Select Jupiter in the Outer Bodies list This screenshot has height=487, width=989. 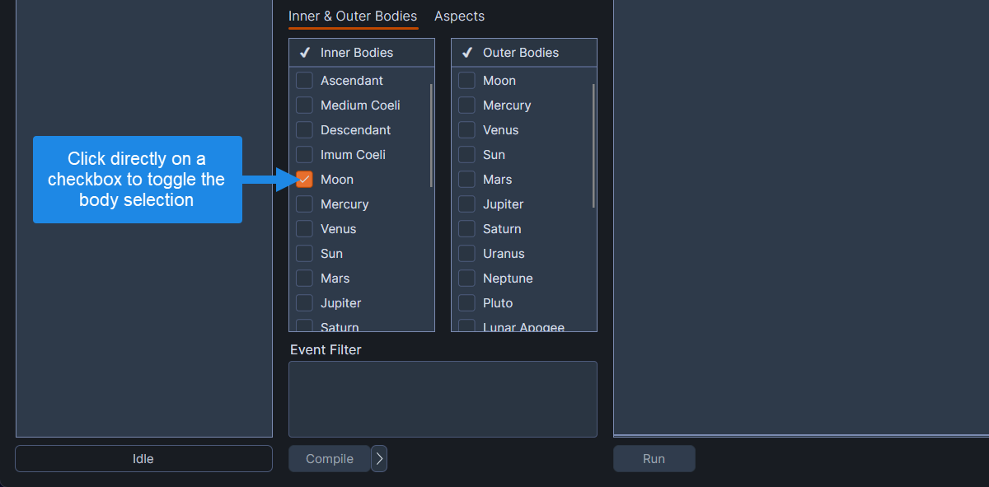[466, 204]
